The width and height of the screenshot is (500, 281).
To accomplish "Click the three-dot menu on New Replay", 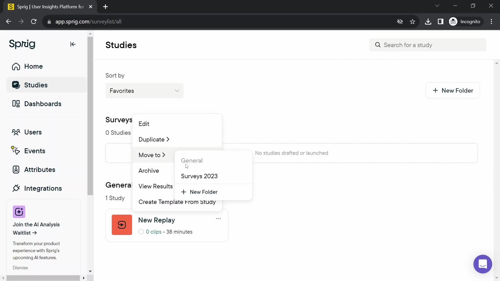I will pyautogui.click(x=219, y=219).
